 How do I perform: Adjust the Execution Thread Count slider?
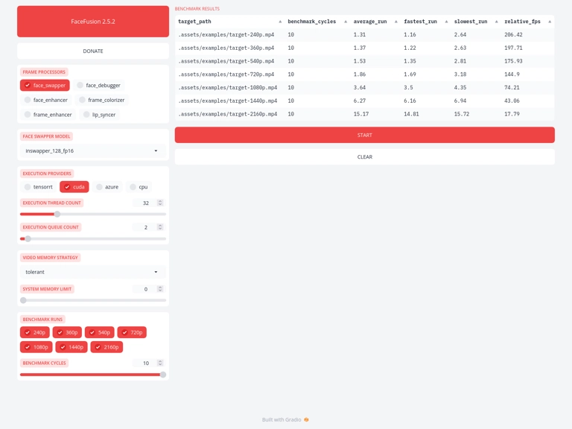(x=93, y=214)
